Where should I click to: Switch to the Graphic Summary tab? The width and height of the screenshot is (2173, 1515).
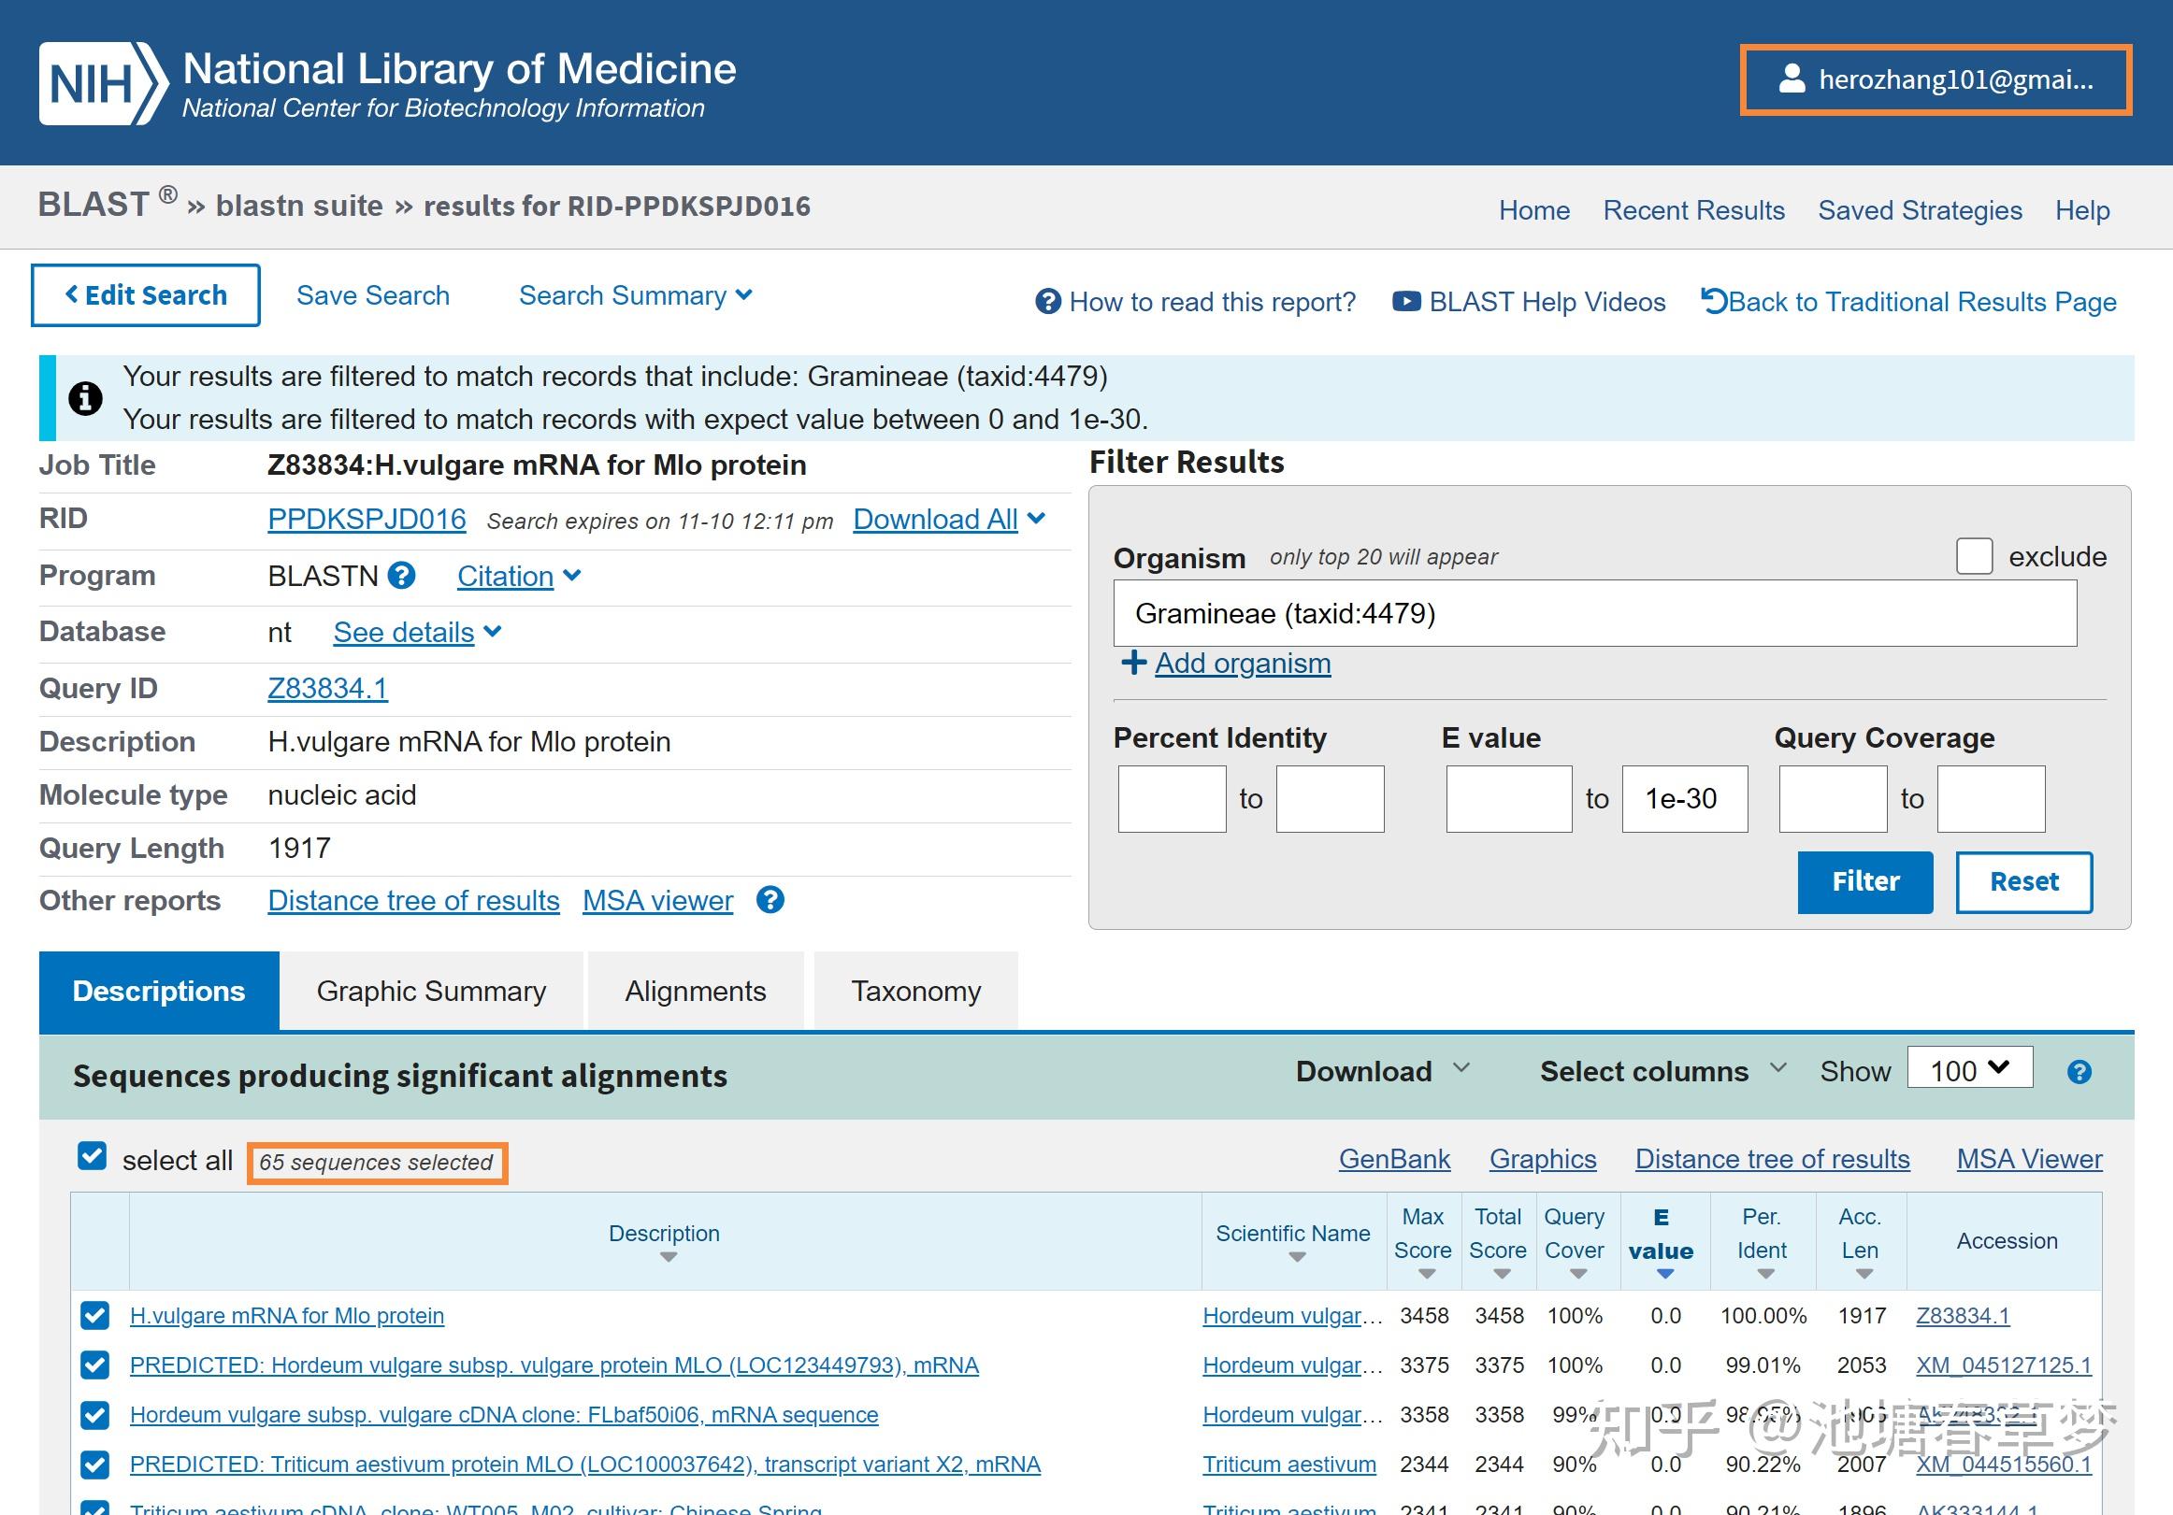[x=431, y=991]
